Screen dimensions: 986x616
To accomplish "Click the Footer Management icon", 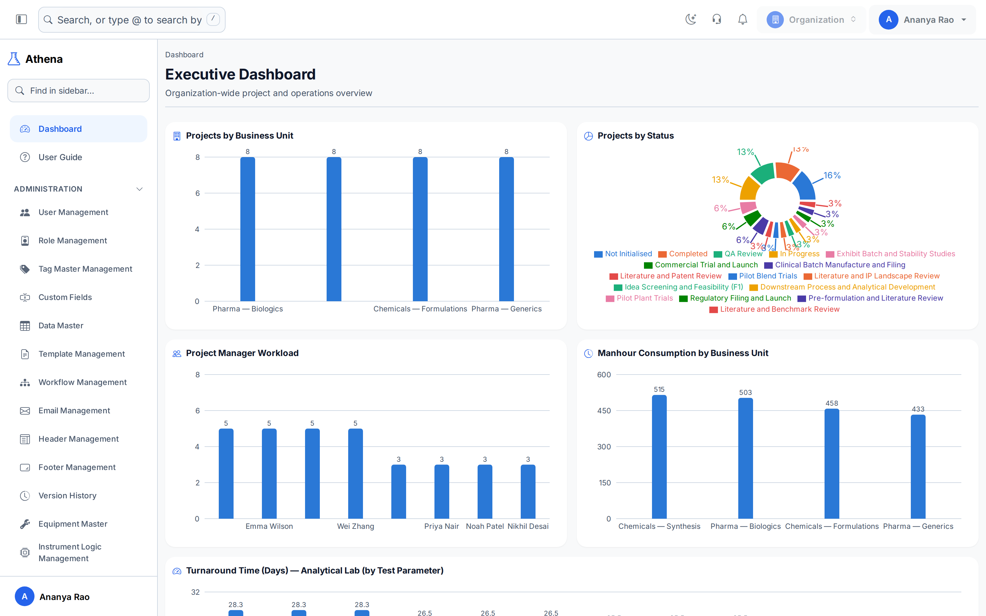I will [25, 467].
